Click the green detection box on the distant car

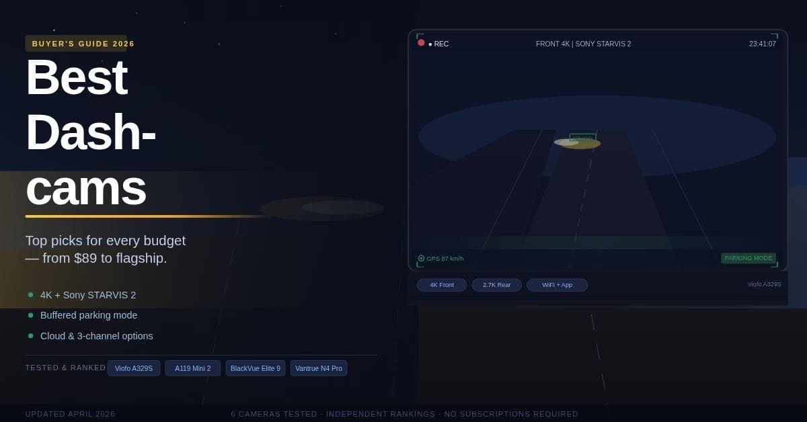click(582, 138)
